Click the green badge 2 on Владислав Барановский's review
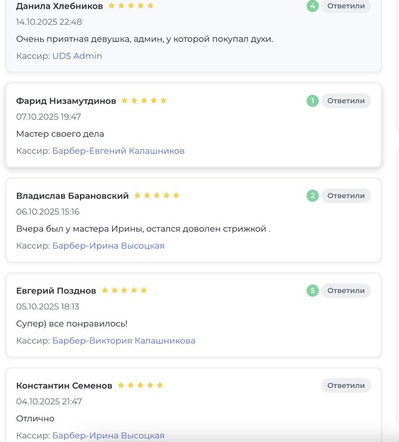Screen dimensions: 399x442 click(x=313, y=196)
